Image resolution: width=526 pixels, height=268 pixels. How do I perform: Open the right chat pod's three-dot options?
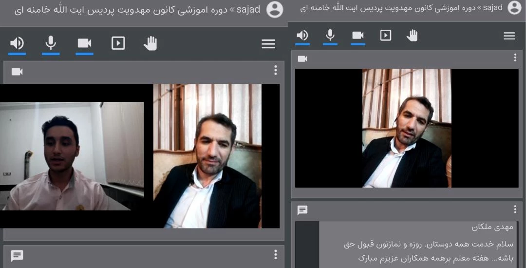pyautogui.click(x=515, y=210)
